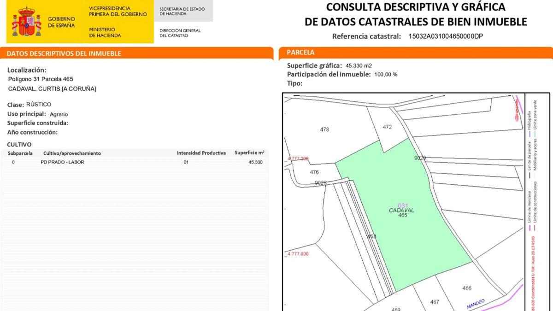Click the Spanish coat of arms emblem
Image resolution: width=553 pixels, height=311 pixels.
point(27,22)
